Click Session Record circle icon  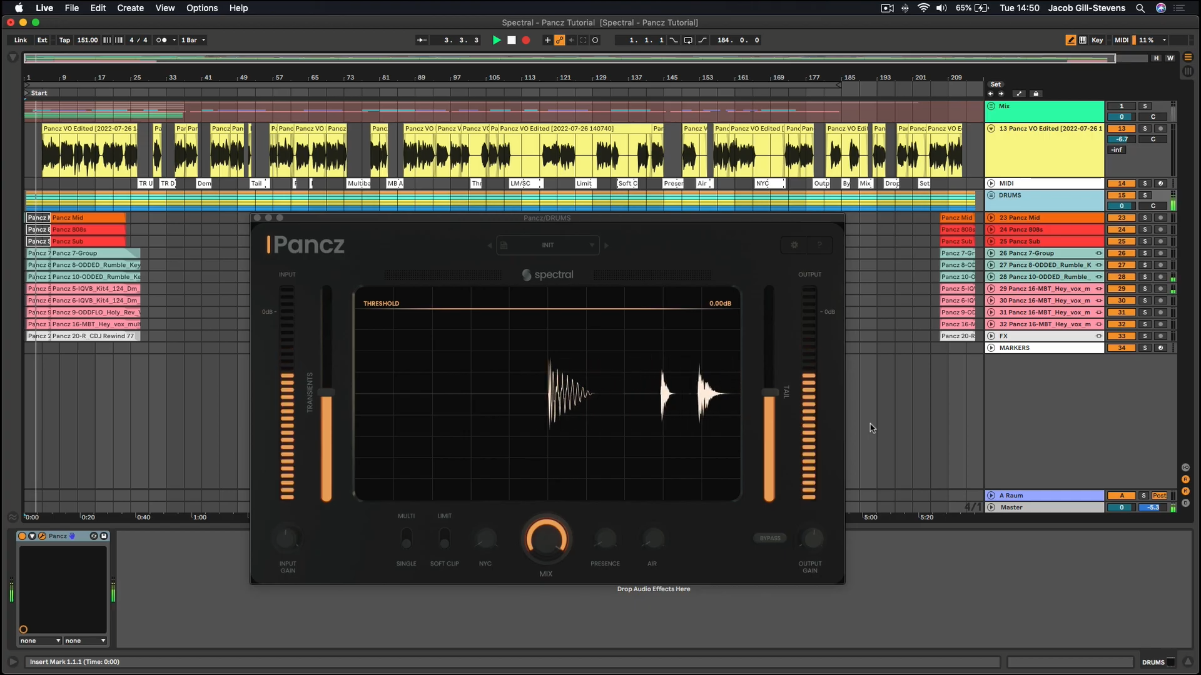595,40
